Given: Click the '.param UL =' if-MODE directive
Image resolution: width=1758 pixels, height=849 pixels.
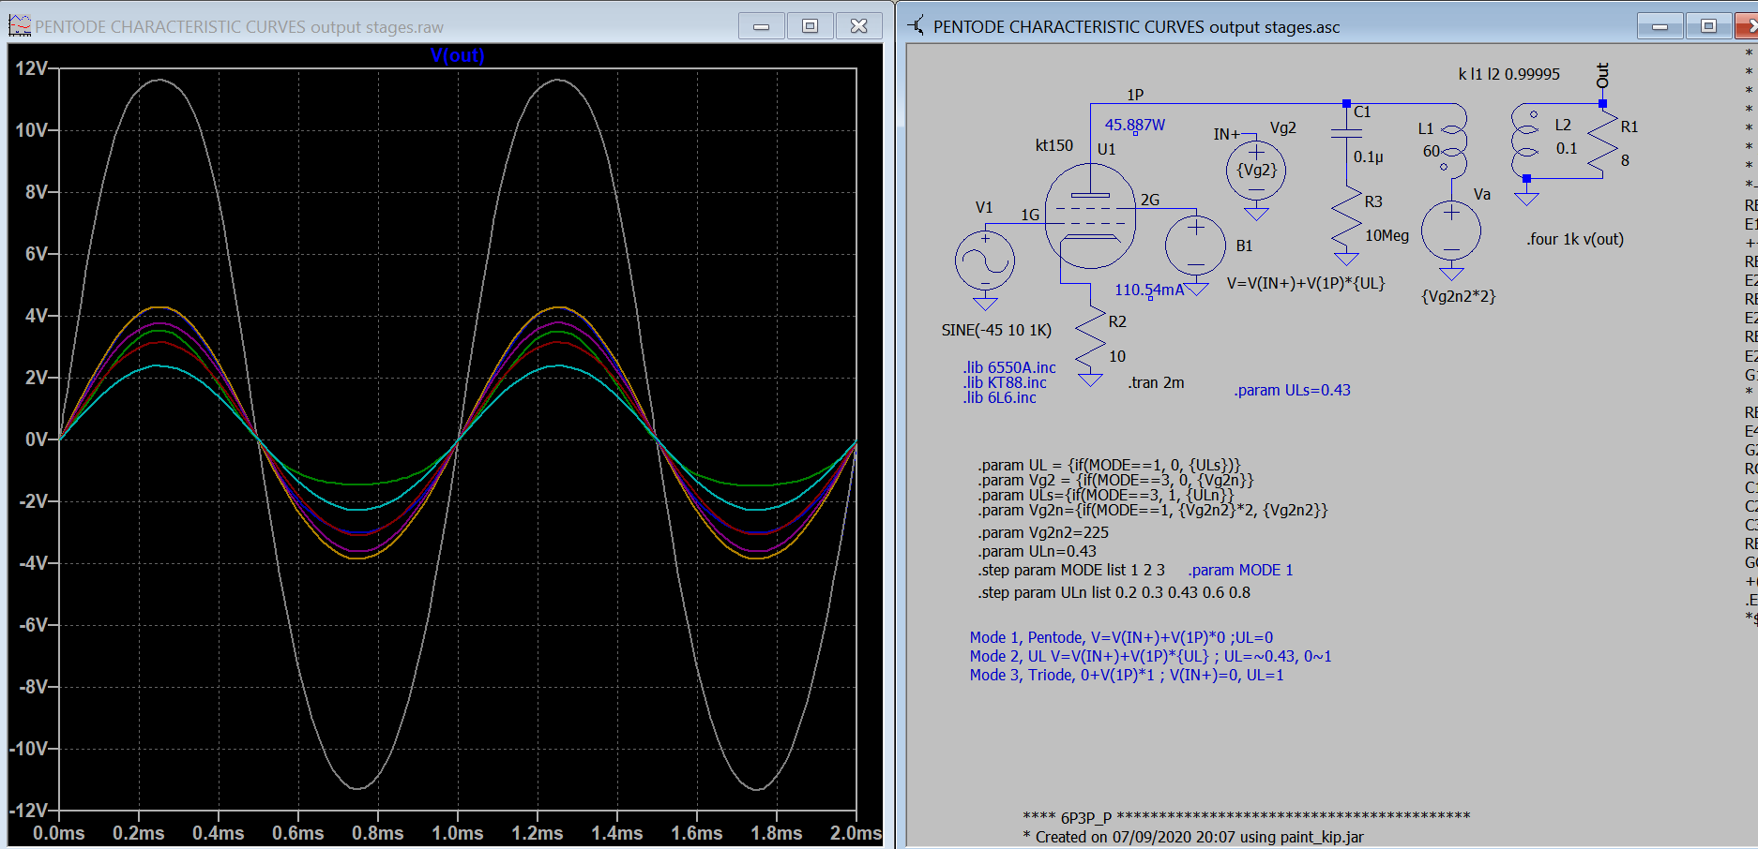Looking at the screenshot, I should point(1109,465).
